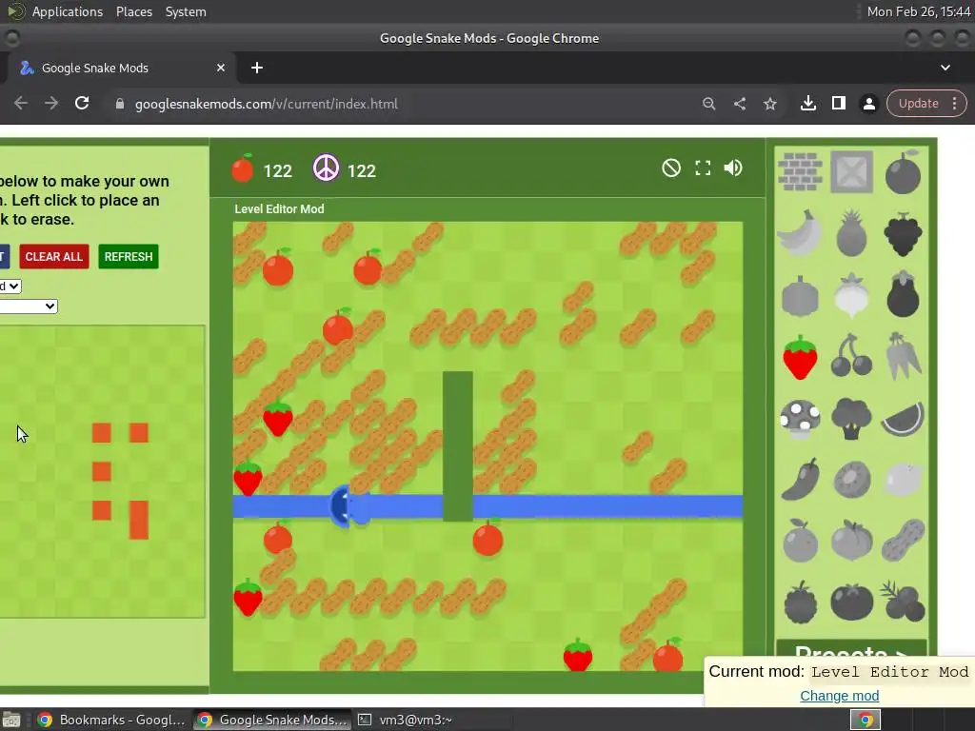Choose the lemon fruit in palette

[903, 480]
